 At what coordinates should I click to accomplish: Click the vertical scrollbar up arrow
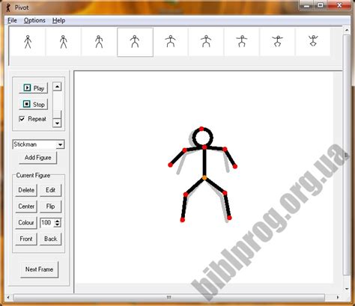pos(347,30)
